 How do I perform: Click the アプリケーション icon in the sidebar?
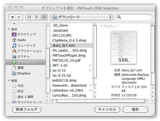tap(14, 51)
